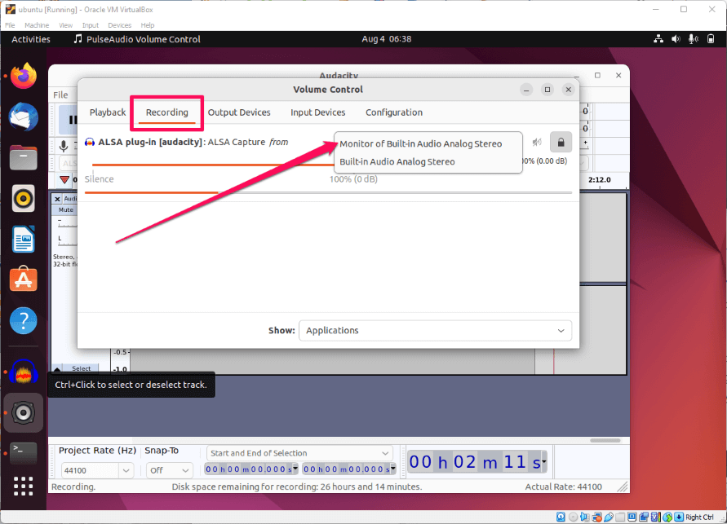The image size is (727, 524).
Task: Open VirtualBox Devices menu
Action: (x=120, y=25)
